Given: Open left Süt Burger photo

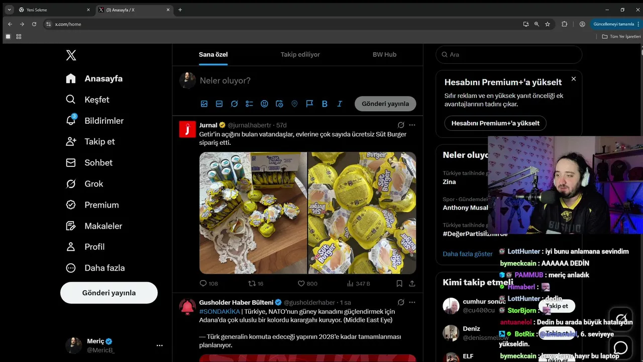Looking at the screenshot, I should click(253, 213).
